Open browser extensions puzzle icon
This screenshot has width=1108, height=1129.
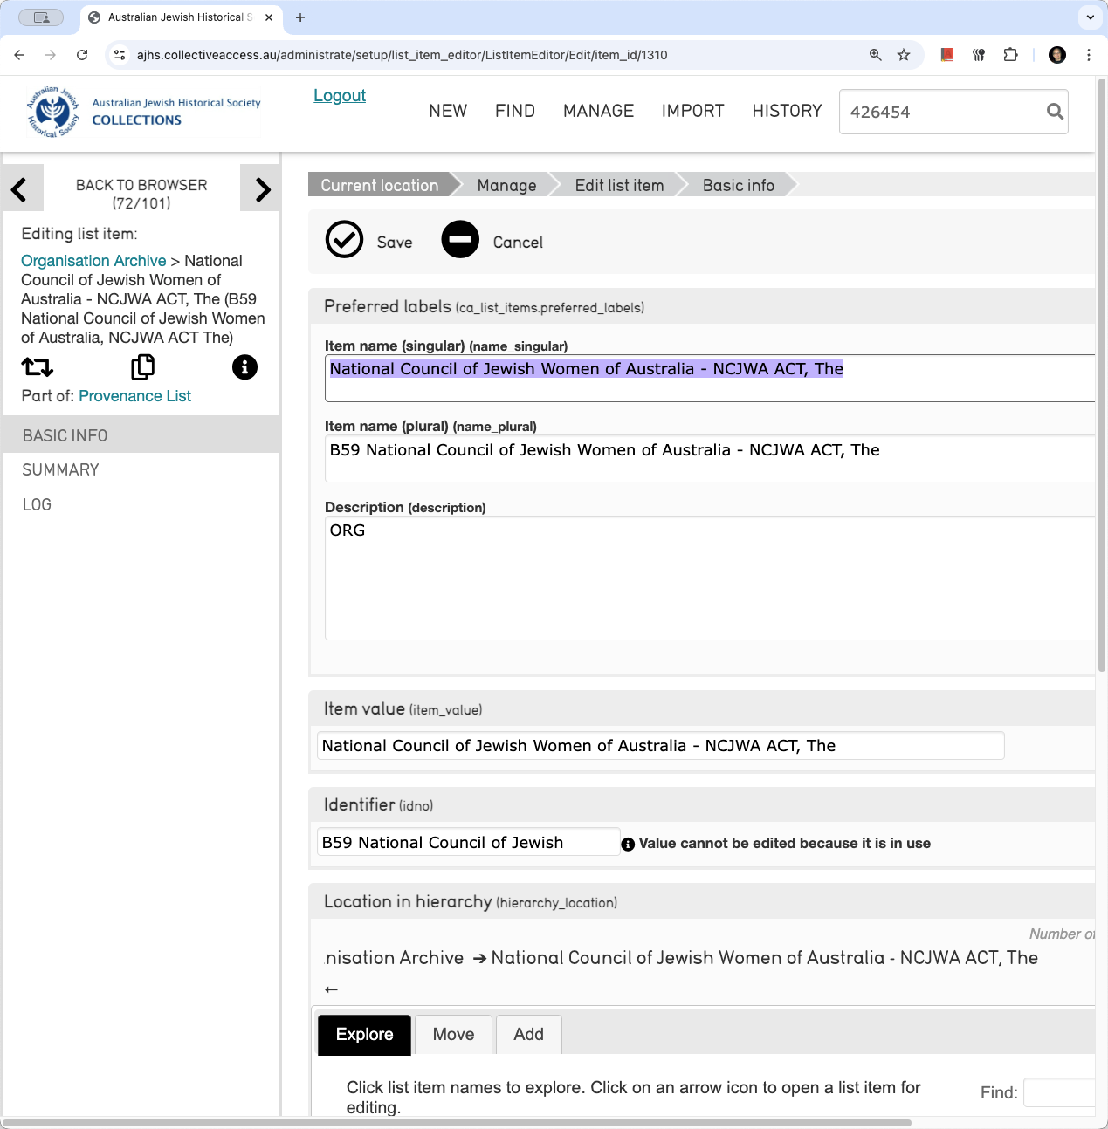click(x=1010, y=55)
